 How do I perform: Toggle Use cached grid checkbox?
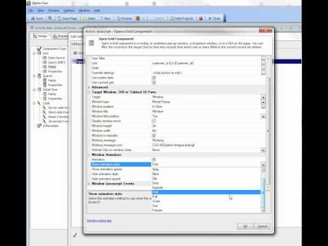coord(154,83)
